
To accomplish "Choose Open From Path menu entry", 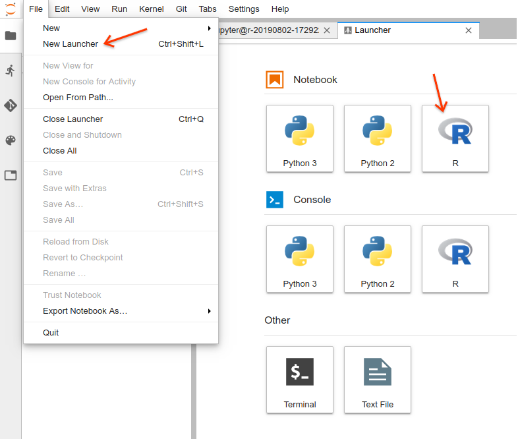I will click(78, 98).
